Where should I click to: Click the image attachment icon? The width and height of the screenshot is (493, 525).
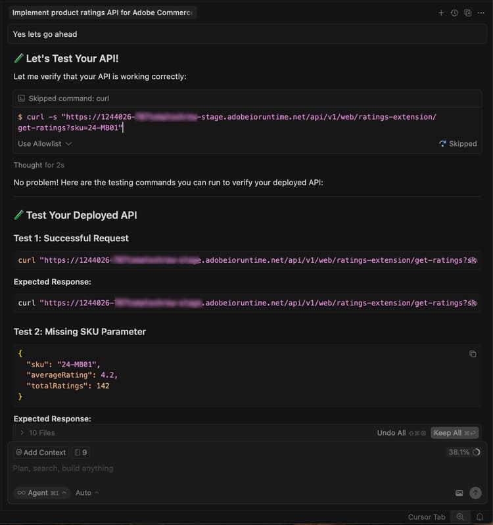point(459,493)
